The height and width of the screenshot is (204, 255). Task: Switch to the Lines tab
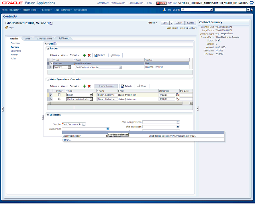pyautogui.click(x=27, y=39)
